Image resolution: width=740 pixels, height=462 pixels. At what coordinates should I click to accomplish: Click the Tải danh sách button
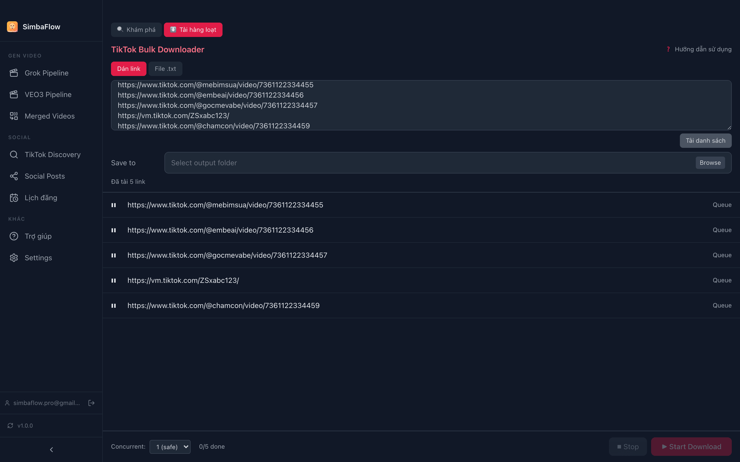tap(706, 141)
